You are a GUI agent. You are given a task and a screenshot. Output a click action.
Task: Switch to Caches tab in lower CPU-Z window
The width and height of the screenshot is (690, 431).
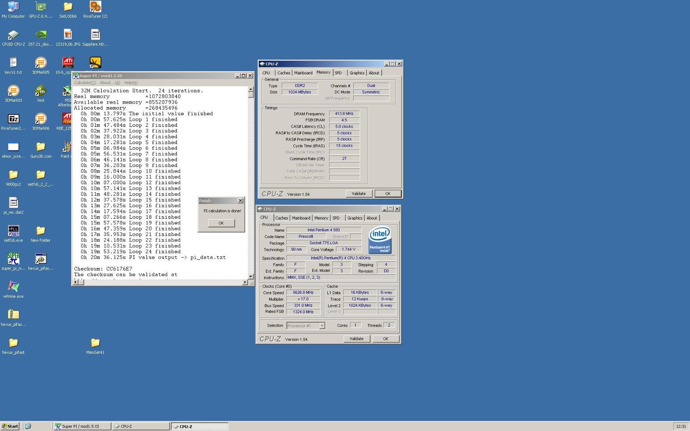pos(281,218)
